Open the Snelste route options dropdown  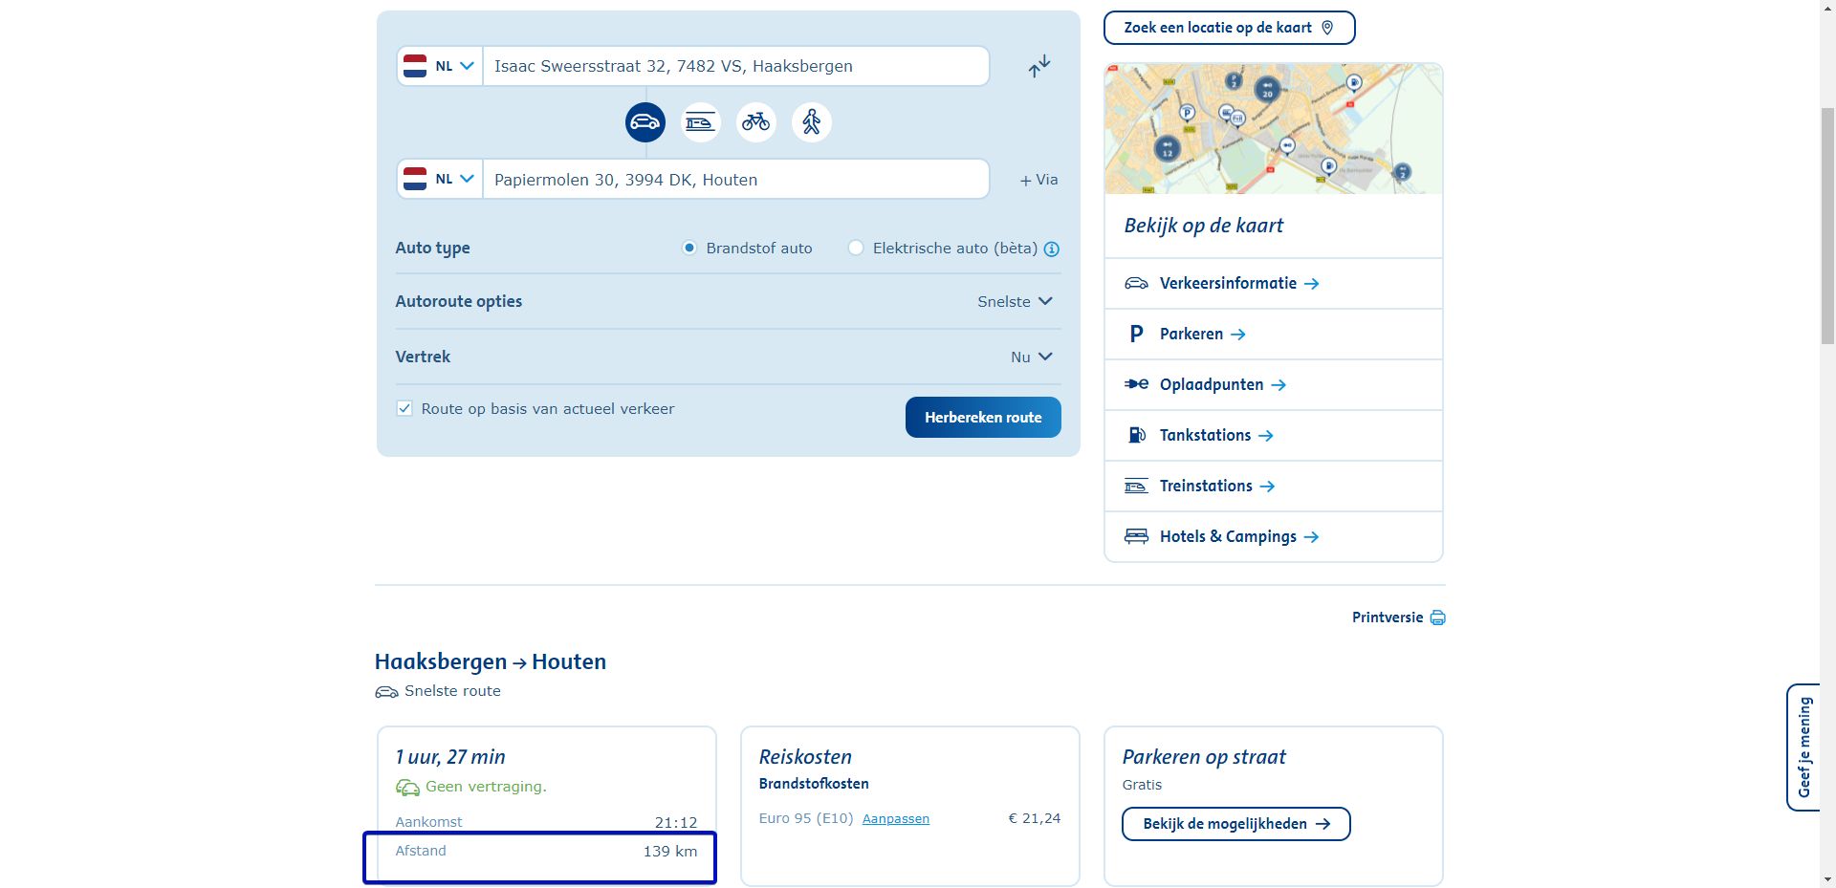point(1015,302)
